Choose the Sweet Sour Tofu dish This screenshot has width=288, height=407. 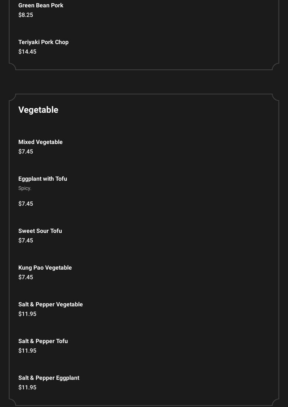click(x=40, y=231)
